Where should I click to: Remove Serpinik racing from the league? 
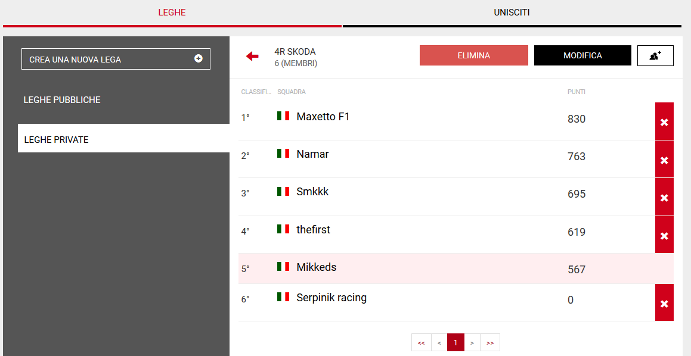coord(664,303)
